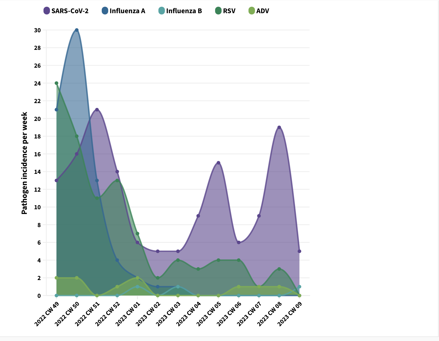439x341 pixels.
Task: Click SARS-CoV-2 peak point at 2023 CW 08
Action: pos(279,127)
